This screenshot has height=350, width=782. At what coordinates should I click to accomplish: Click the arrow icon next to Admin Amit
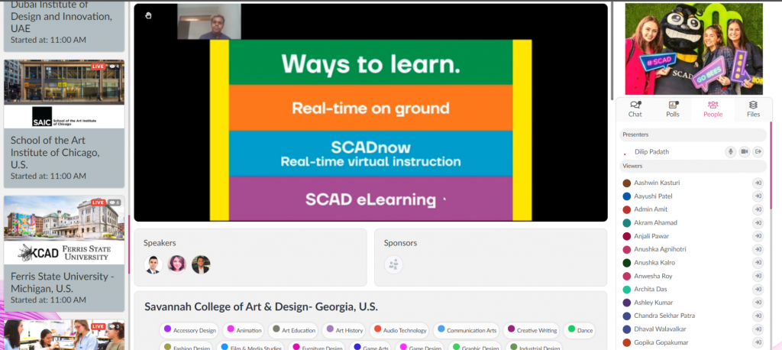758,209
